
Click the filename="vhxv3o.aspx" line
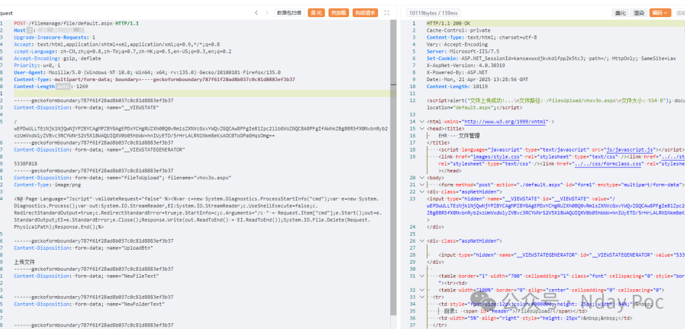(122, 177)
